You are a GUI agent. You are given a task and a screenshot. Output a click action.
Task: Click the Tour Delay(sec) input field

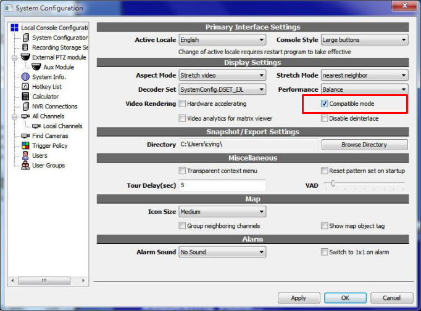[222, 185]
